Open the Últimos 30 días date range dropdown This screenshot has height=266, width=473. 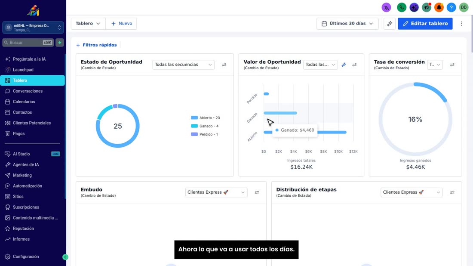pyautogui.click(x=347, y=24)
